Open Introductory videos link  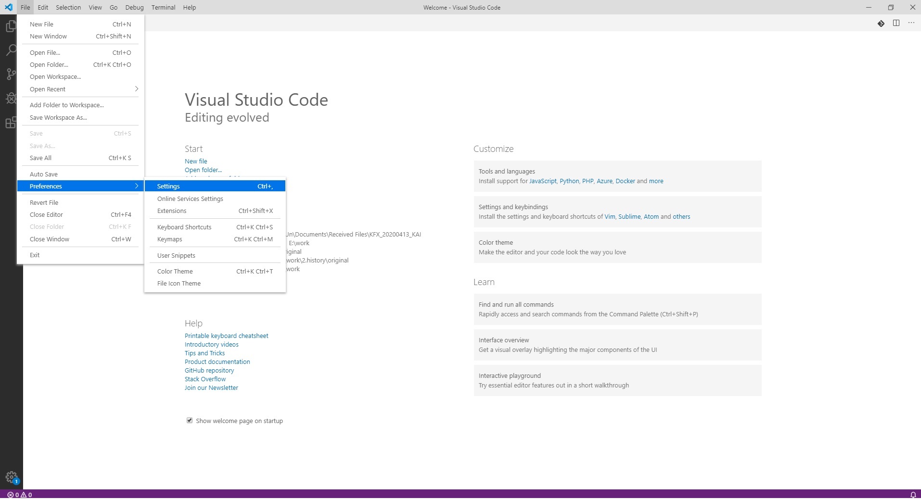coord(211,344)
